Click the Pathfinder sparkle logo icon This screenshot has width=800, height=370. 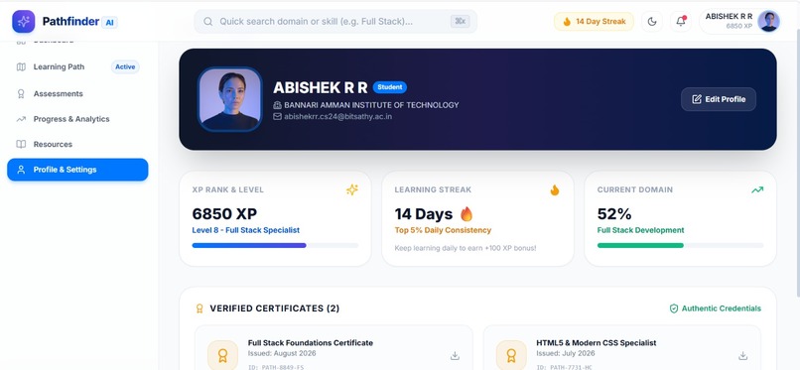point(24,22)
